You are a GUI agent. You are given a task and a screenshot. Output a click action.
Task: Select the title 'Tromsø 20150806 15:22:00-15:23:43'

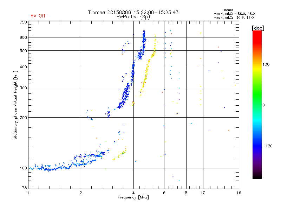pos(133,12)
